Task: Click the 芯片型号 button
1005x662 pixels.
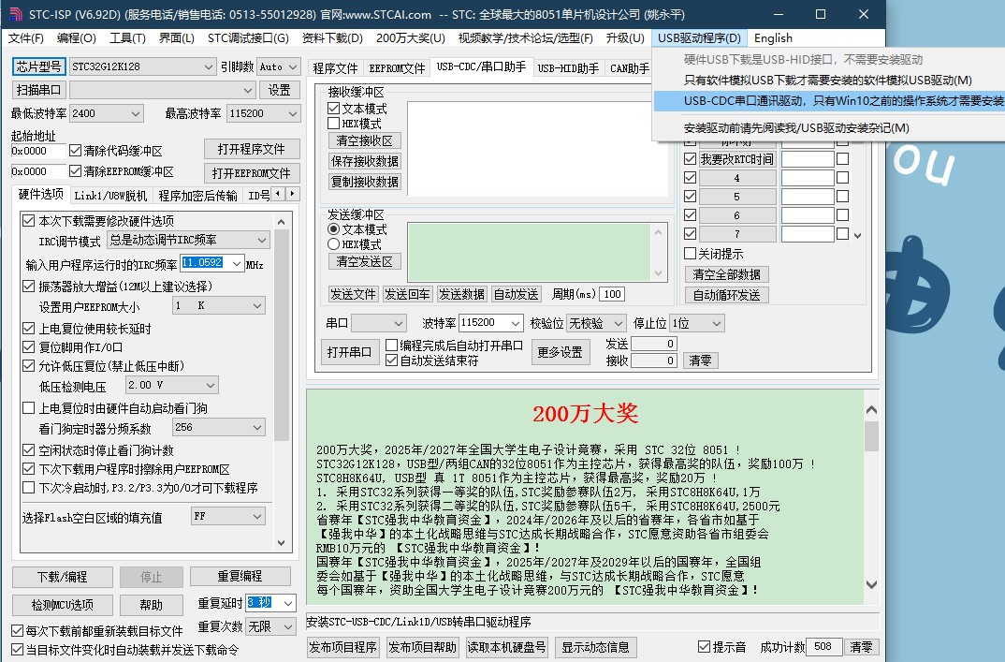Action: tap(38, 66)
